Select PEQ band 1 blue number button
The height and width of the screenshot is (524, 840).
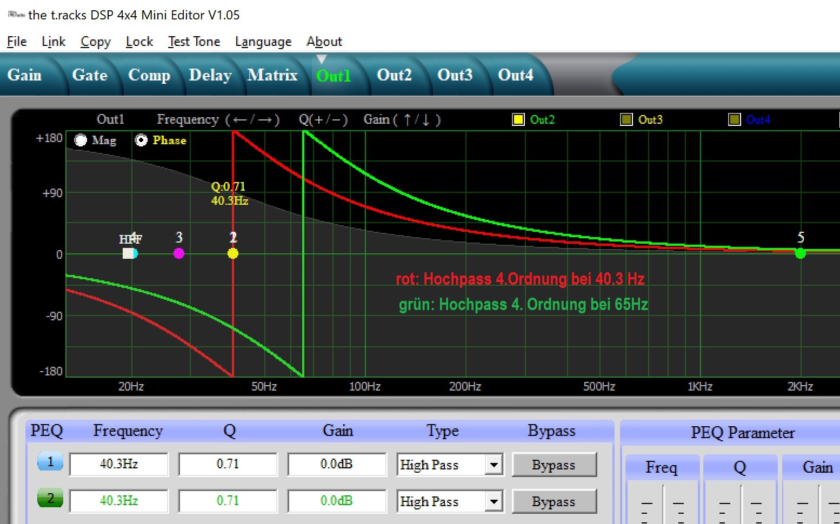coord(50,462)
